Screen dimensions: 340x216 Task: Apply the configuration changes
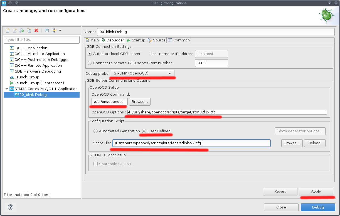(316, 191)
